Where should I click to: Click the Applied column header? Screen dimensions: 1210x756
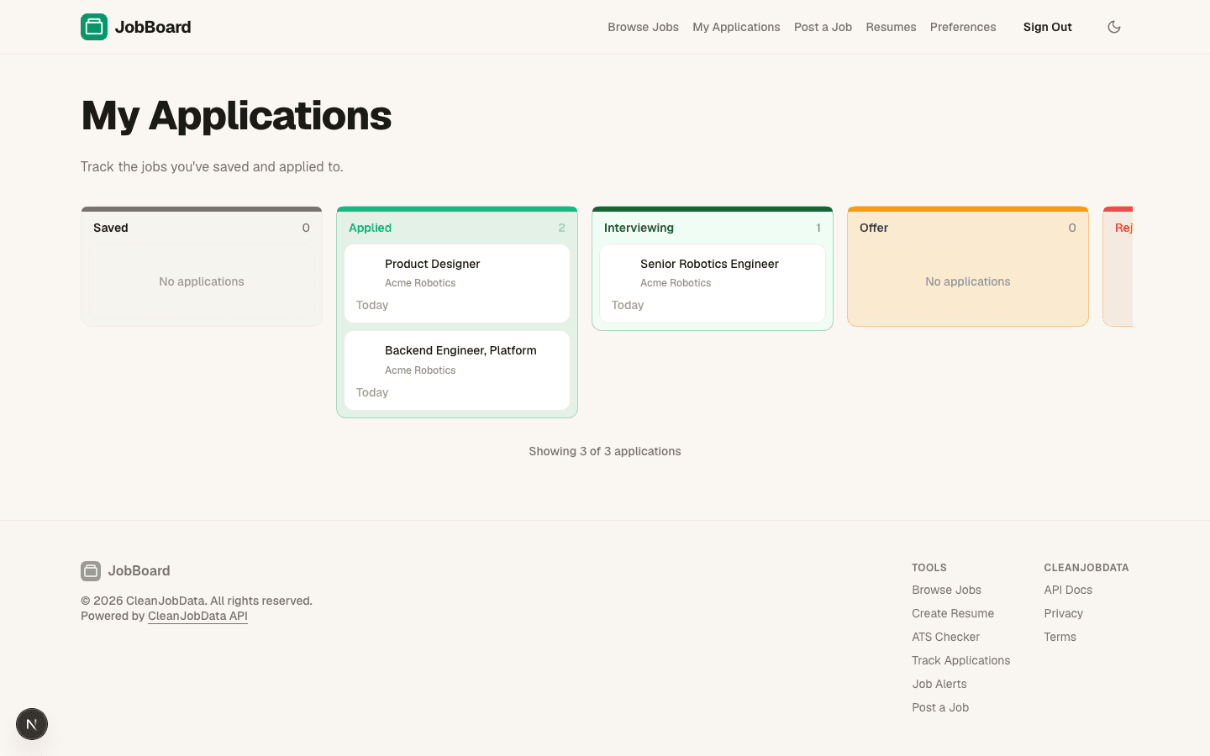click(370, 228)
